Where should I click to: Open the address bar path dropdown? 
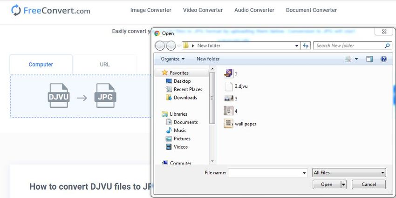coord(297,46)
